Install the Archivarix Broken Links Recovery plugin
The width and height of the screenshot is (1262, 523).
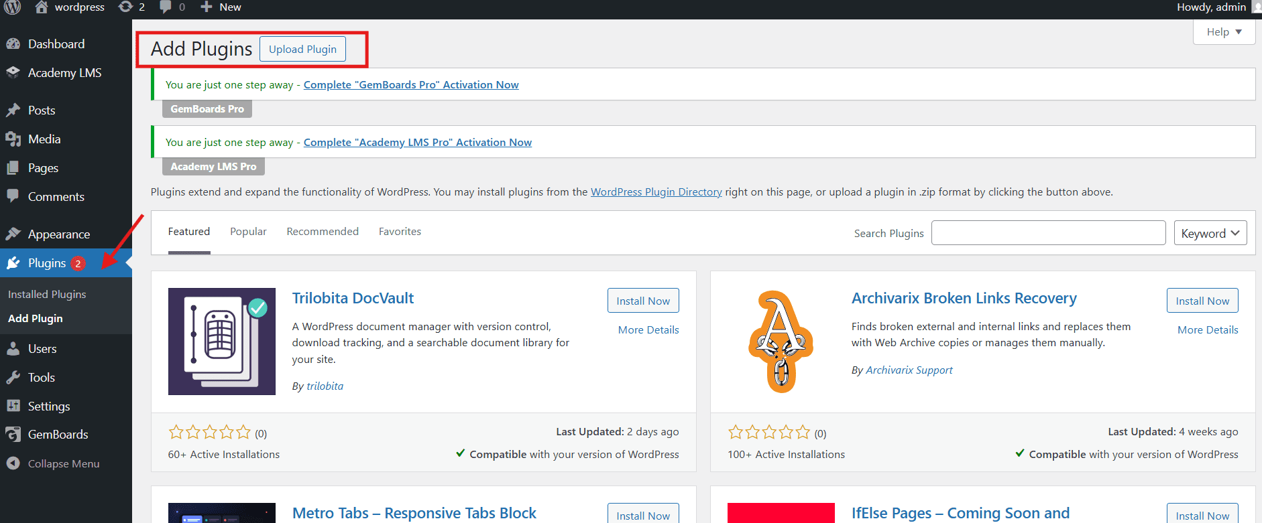coord(1202,301)
